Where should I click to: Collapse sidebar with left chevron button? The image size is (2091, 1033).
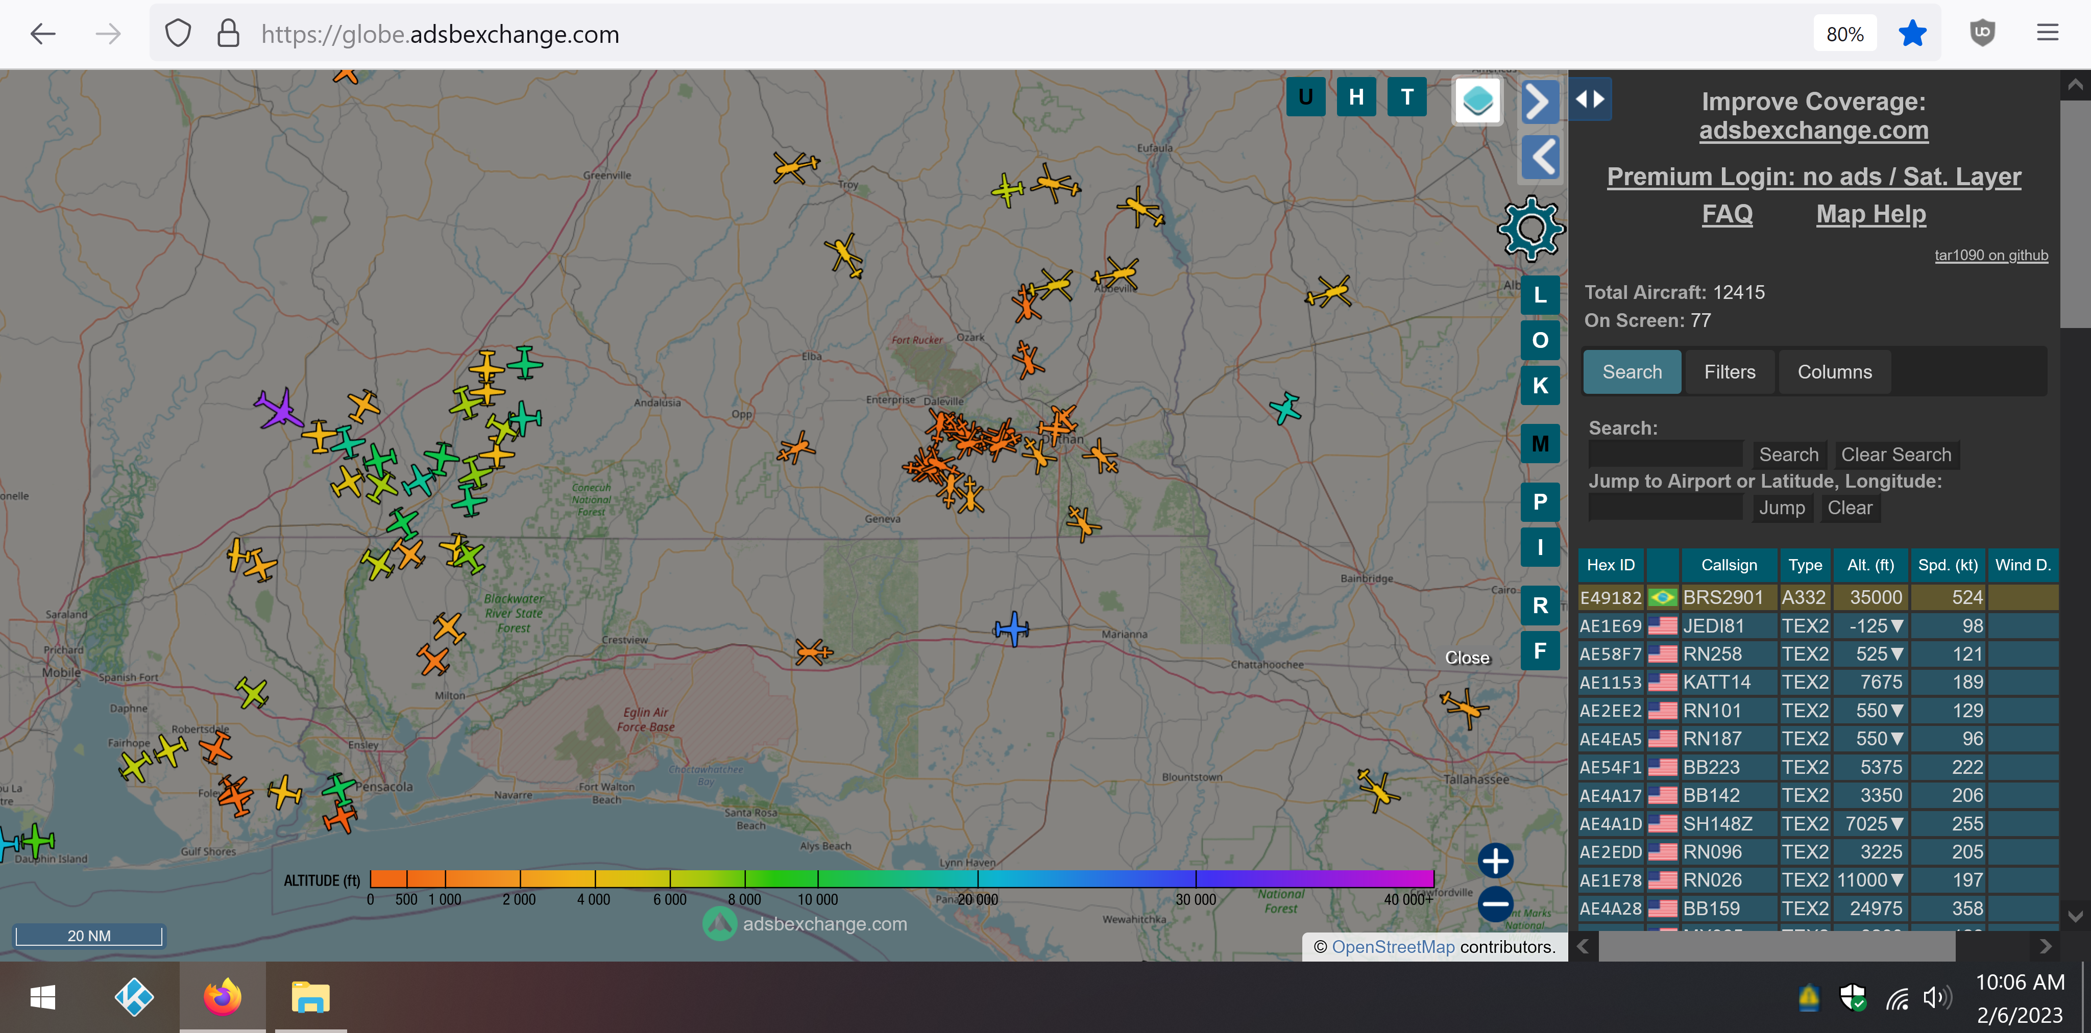click(1539, 157)
